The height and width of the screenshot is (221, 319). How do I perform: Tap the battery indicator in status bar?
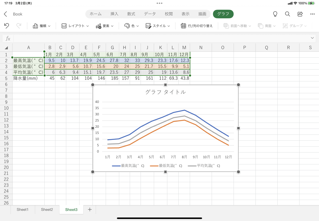point(311,3)
